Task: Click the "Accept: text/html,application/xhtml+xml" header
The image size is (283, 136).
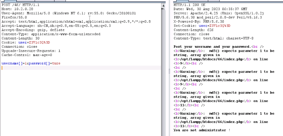Action: pyautogui.click(x=76, y=22)
